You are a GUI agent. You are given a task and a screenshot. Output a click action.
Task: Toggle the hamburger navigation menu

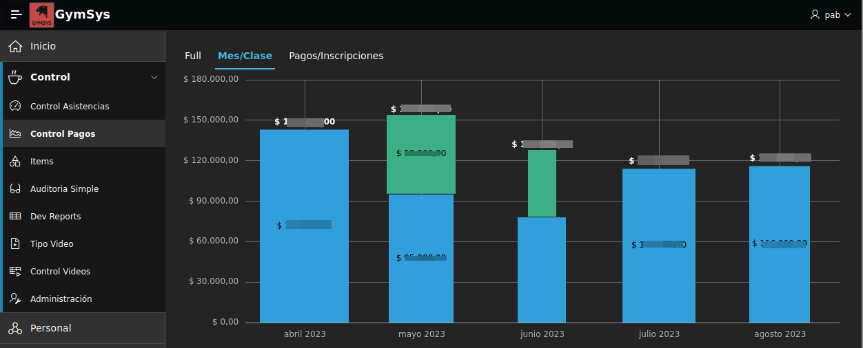coord(17,14)
